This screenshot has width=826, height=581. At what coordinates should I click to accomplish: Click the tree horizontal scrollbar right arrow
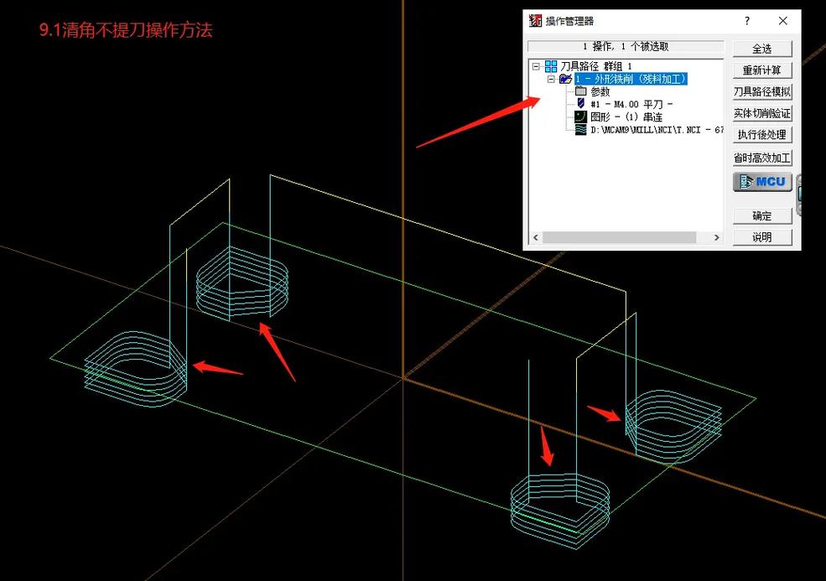[716, 237]
